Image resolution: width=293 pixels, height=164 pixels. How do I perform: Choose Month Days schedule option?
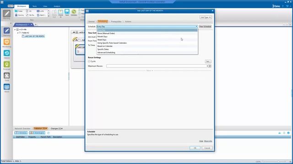147,36
